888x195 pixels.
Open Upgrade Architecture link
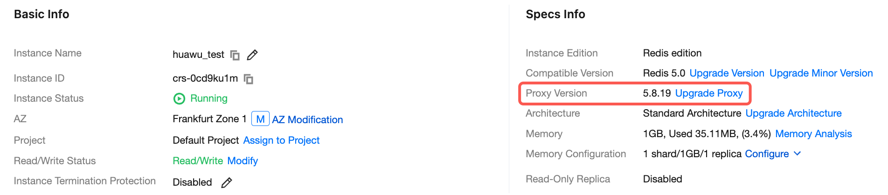click(793, 113)
